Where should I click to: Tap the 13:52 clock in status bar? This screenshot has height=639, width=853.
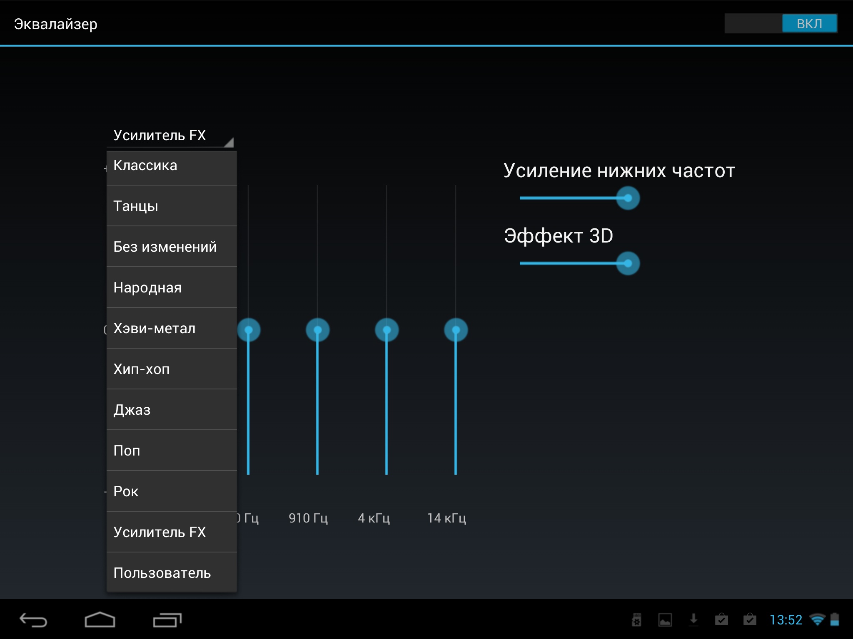tap(786, 620)
